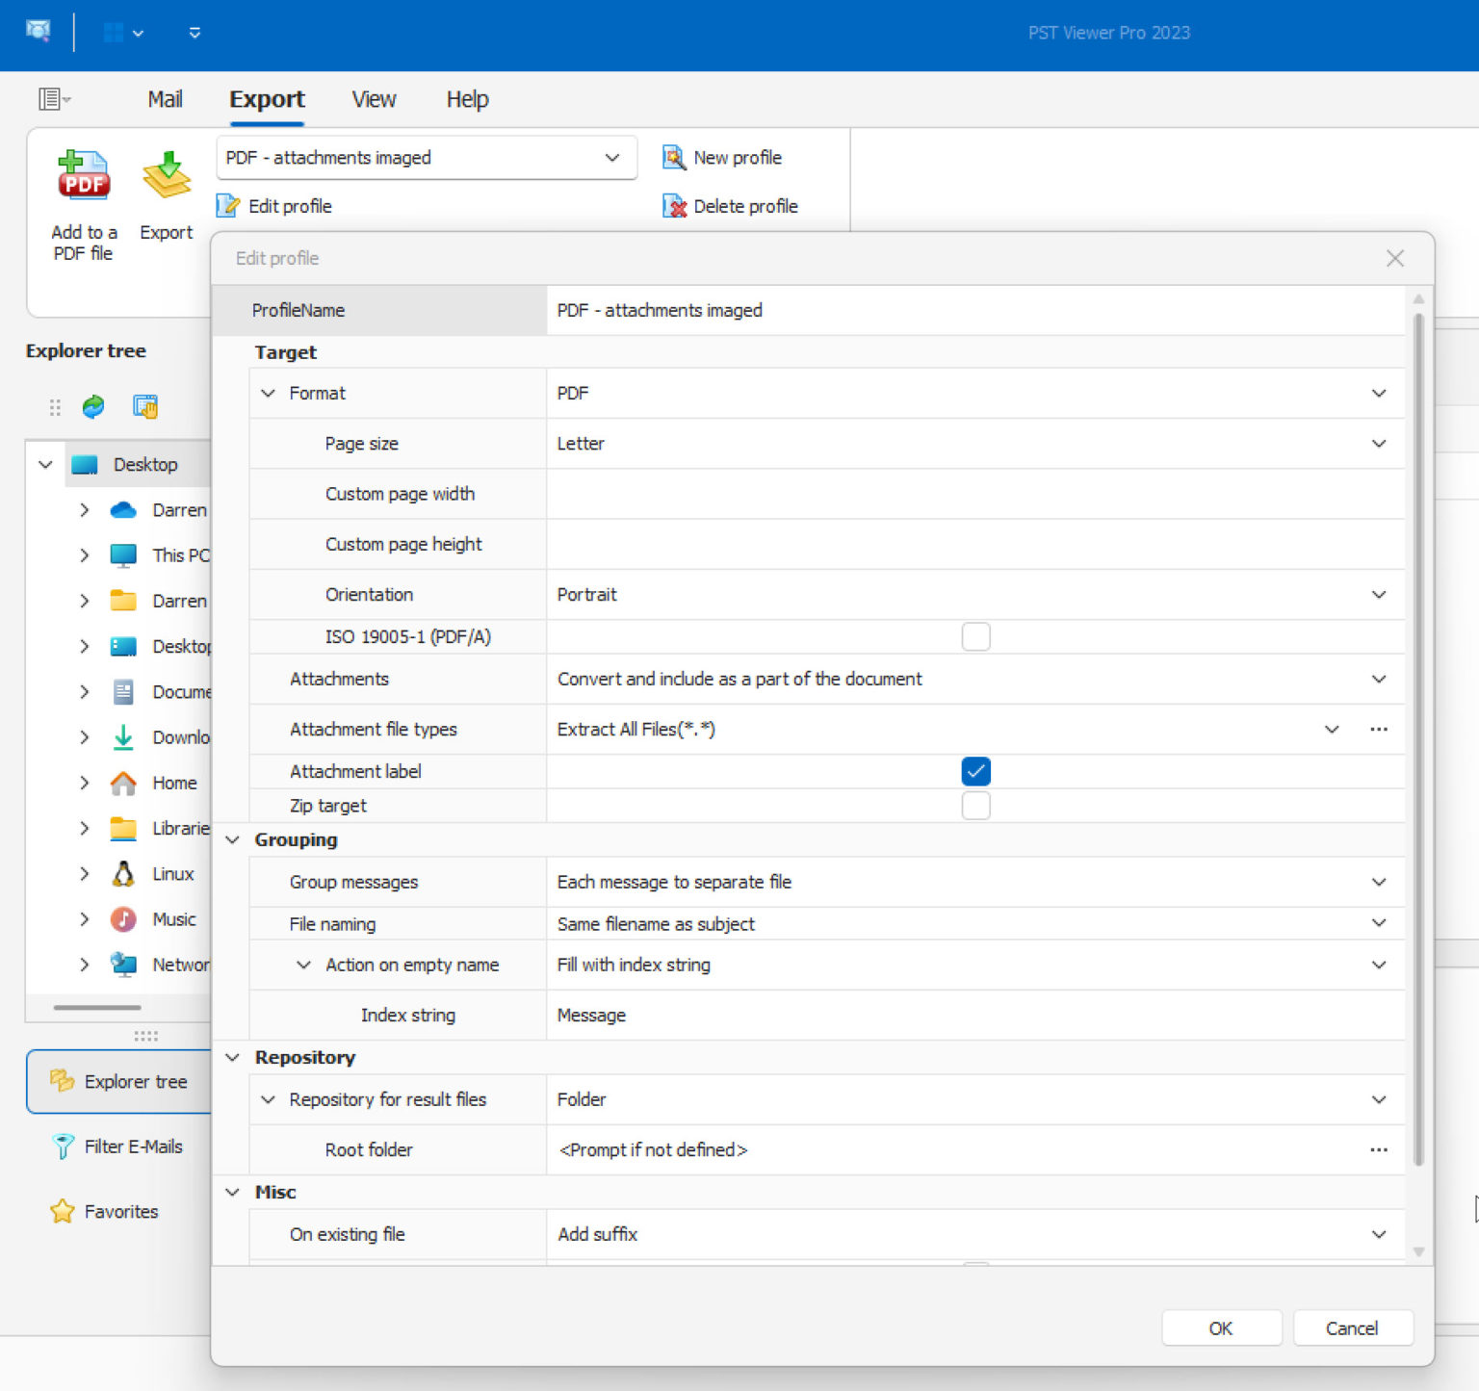Viewport: 1479px width, 1391px height.
Task: Open the Page size dropdown
Action: point(1379,444)
